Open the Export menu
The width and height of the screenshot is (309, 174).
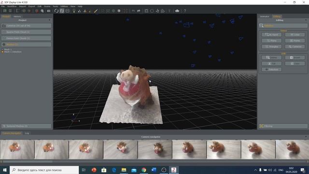(x=31, y=6)
